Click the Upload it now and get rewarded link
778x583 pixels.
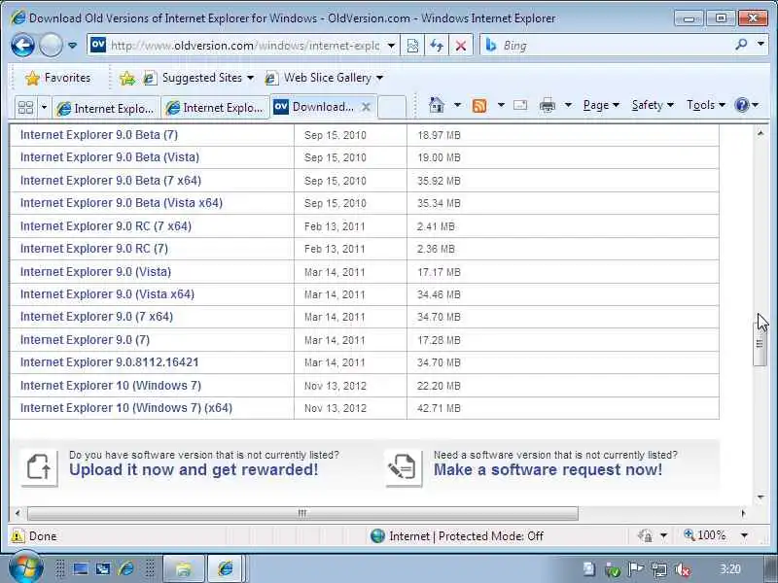point(194,469)
